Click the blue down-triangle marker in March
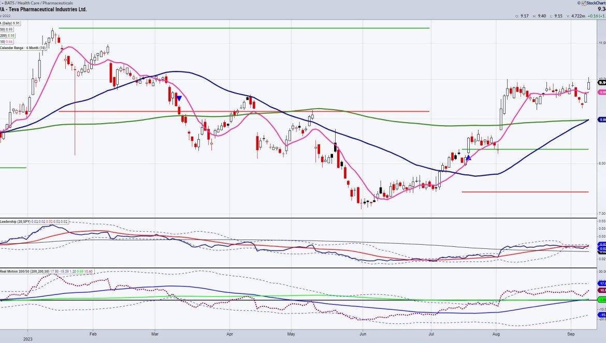 [x=179, y=98]
